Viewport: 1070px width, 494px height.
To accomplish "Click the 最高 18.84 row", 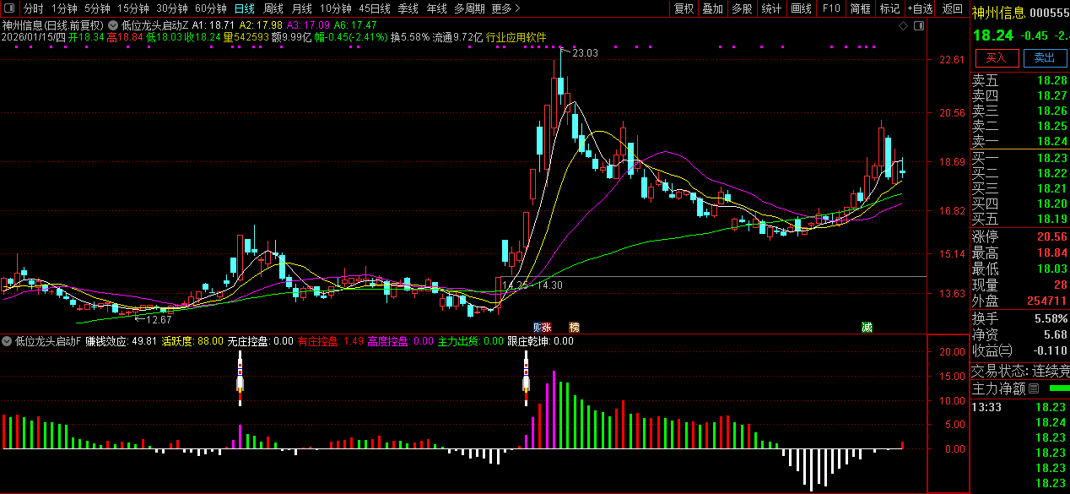I will click(x=1020, y=253).
